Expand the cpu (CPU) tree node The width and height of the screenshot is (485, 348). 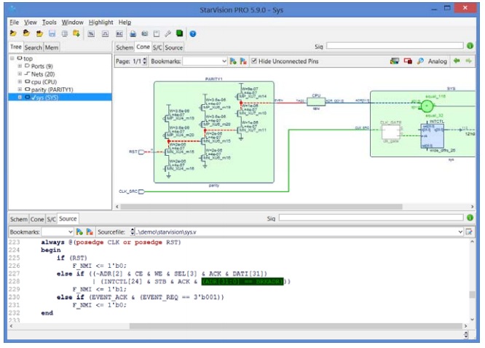click(x=20, y=82)
